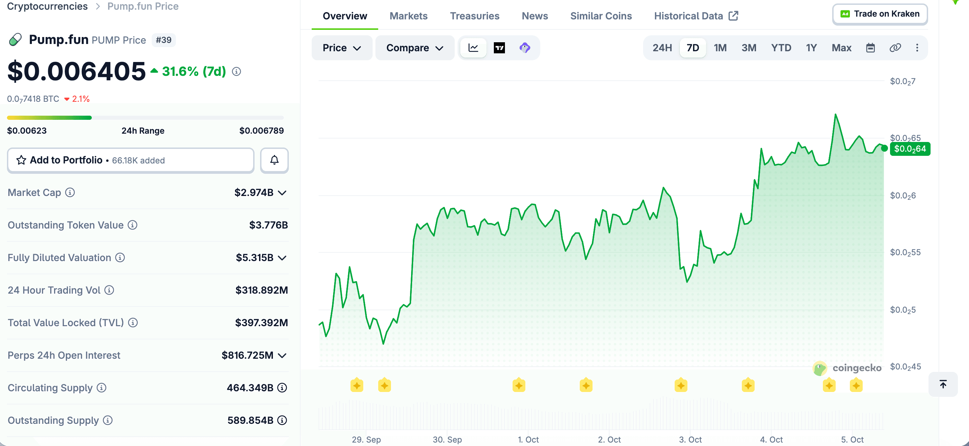Select the 1Y time range
This screenshot has width=969, height=446.
[x=811, y=48]
